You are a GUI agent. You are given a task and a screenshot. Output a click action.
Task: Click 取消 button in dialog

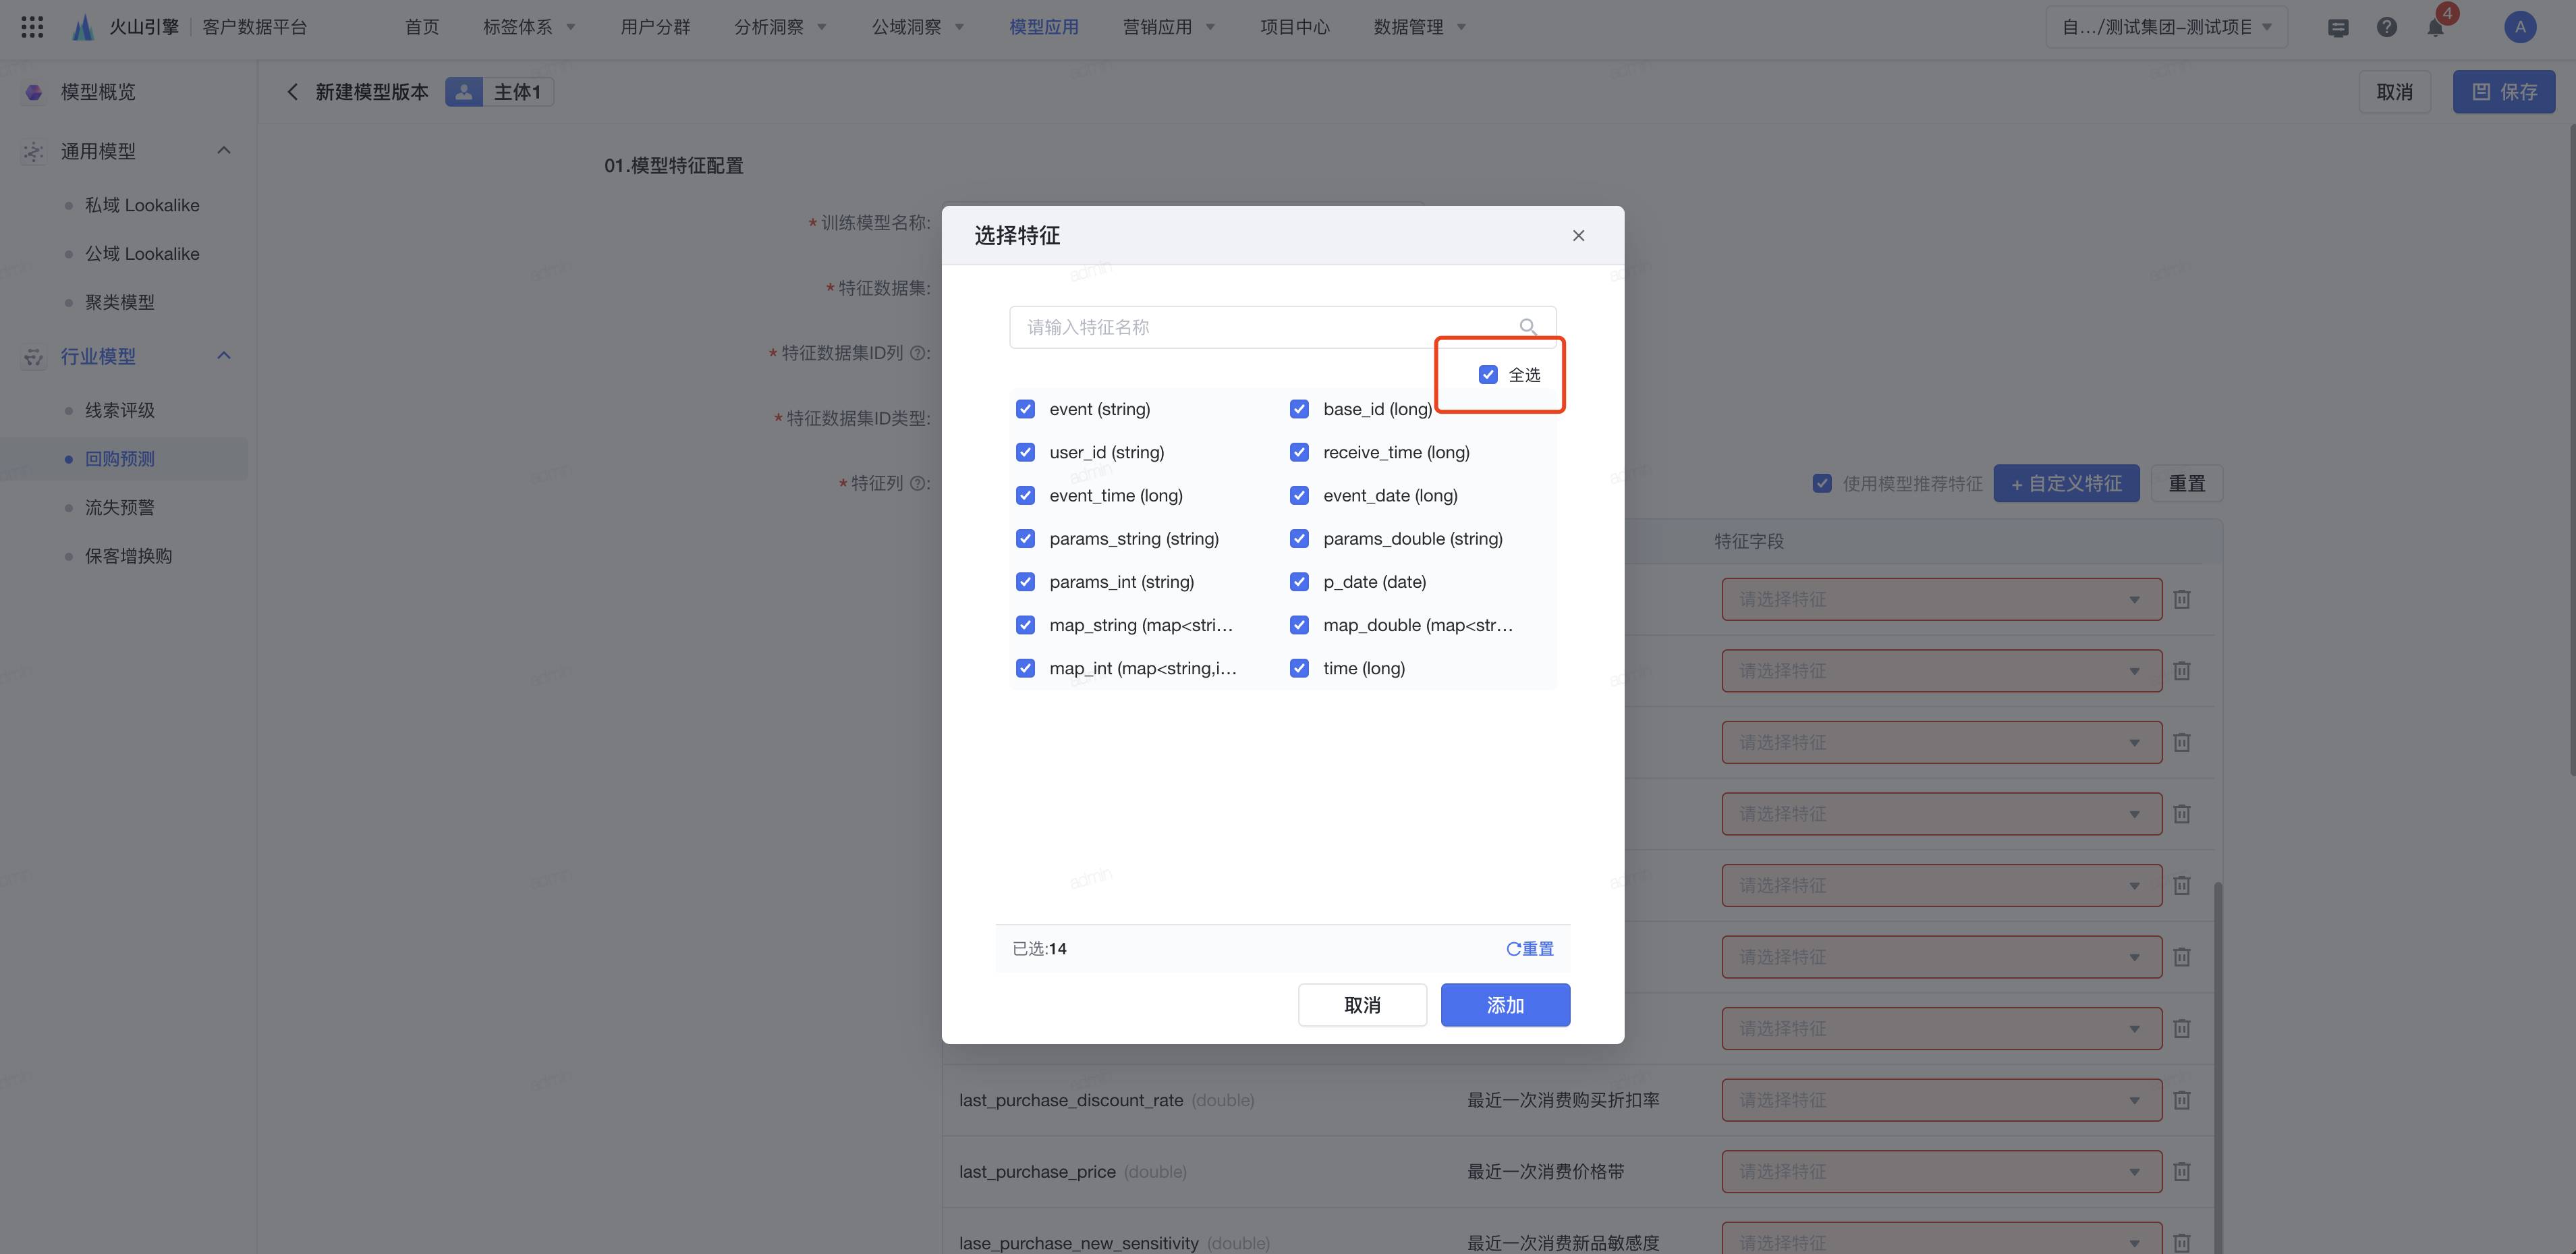1362,1005
